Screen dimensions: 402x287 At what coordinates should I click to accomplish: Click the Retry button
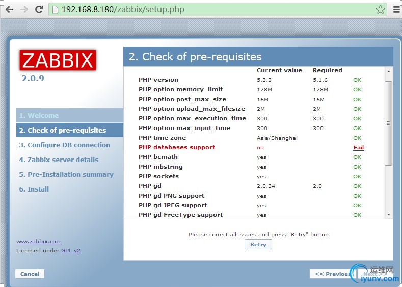point(258,244)
